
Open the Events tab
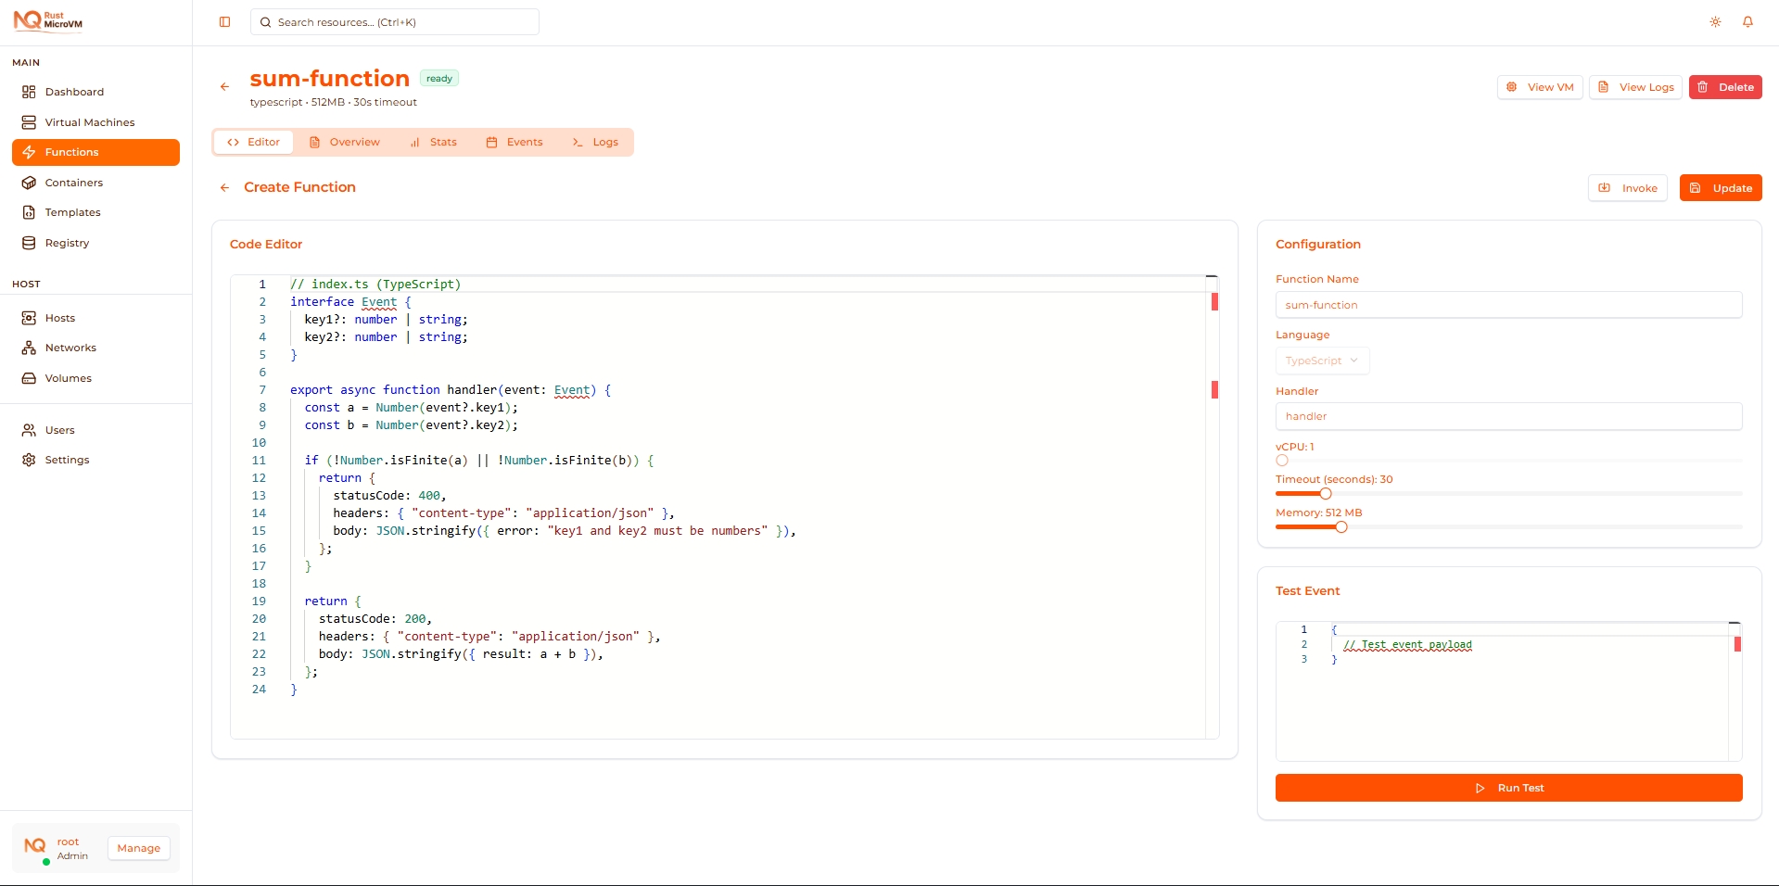(x=515, y=142)
